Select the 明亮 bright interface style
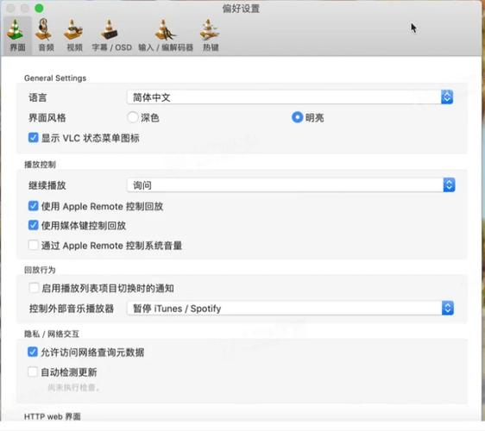This screenshot has width=485, height=431. tap(297, 117)
